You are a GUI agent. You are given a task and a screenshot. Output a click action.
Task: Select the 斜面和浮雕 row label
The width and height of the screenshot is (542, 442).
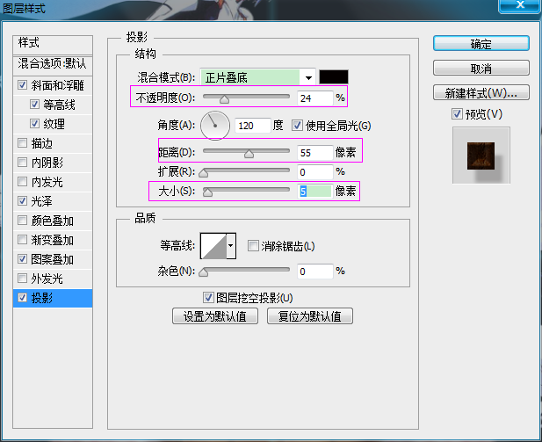[57, 85]
